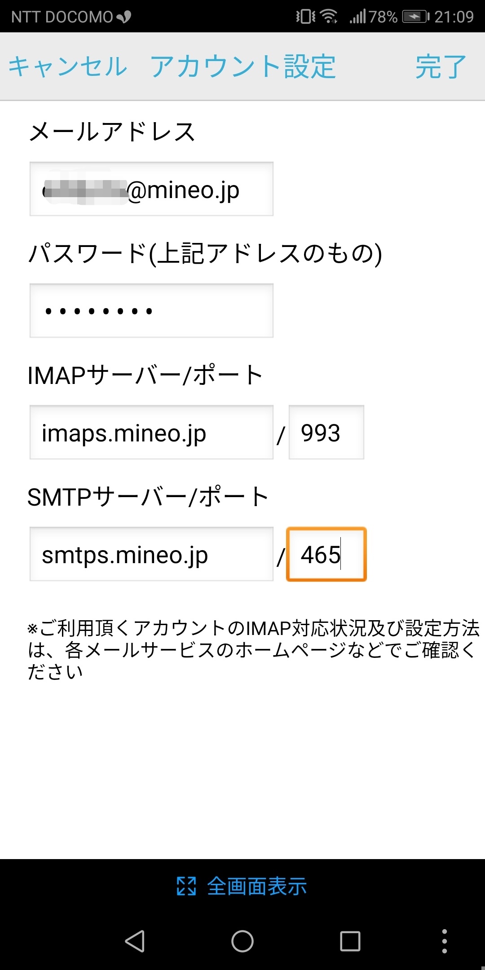Edit the smtps.mineo.jp SMTP server field
The height and width of the screenshot is (970, 485).
(x=151, y=554)
